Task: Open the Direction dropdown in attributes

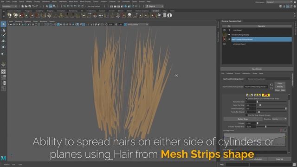Action: [x=279, y=119]
